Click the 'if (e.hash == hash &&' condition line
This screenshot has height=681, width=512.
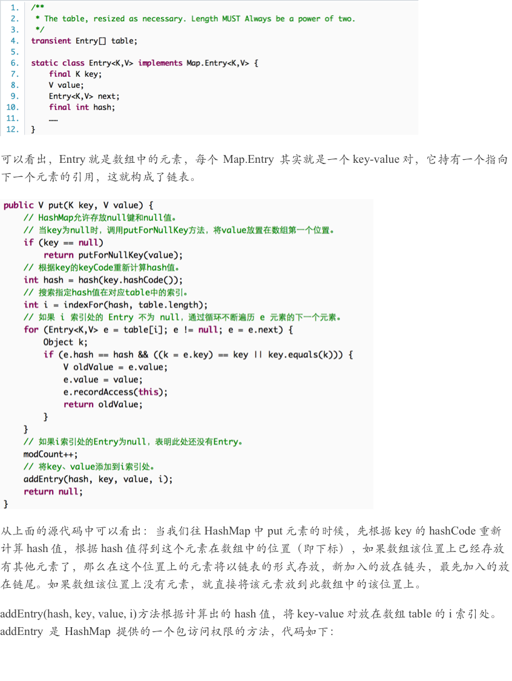point(199,355)
